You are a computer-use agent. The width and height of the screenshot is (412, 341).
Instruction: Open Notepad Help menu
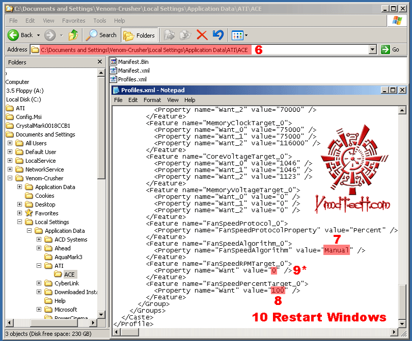tap(190, 100)
